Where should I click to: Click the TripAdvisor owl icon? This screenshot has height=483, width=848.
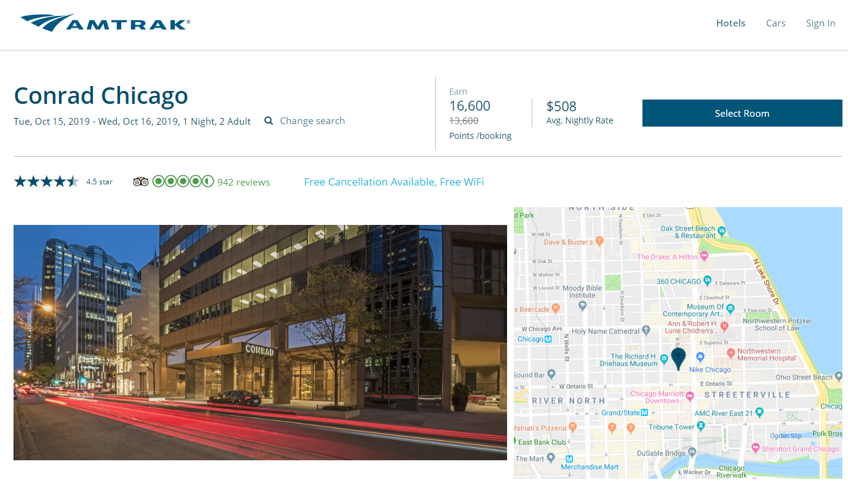[x=141, y=182]
